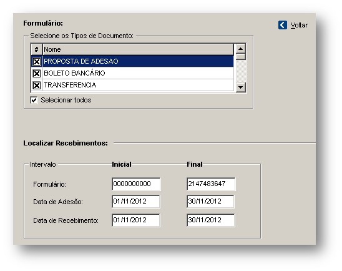Click the initial Data de Adesão field
This screenshot has width=342, height=271.
click(x=136, y=202)
